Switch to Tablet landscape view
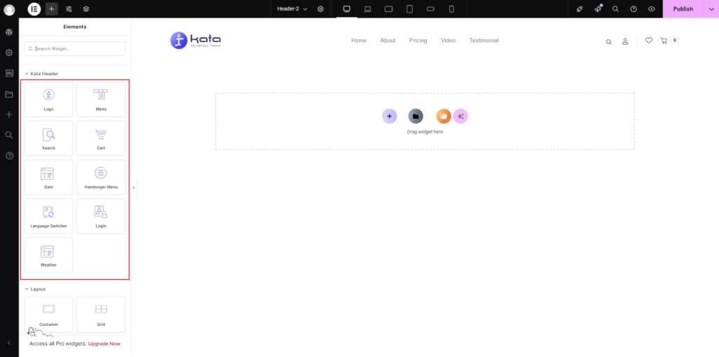719x357 pixels. (388, 9)
